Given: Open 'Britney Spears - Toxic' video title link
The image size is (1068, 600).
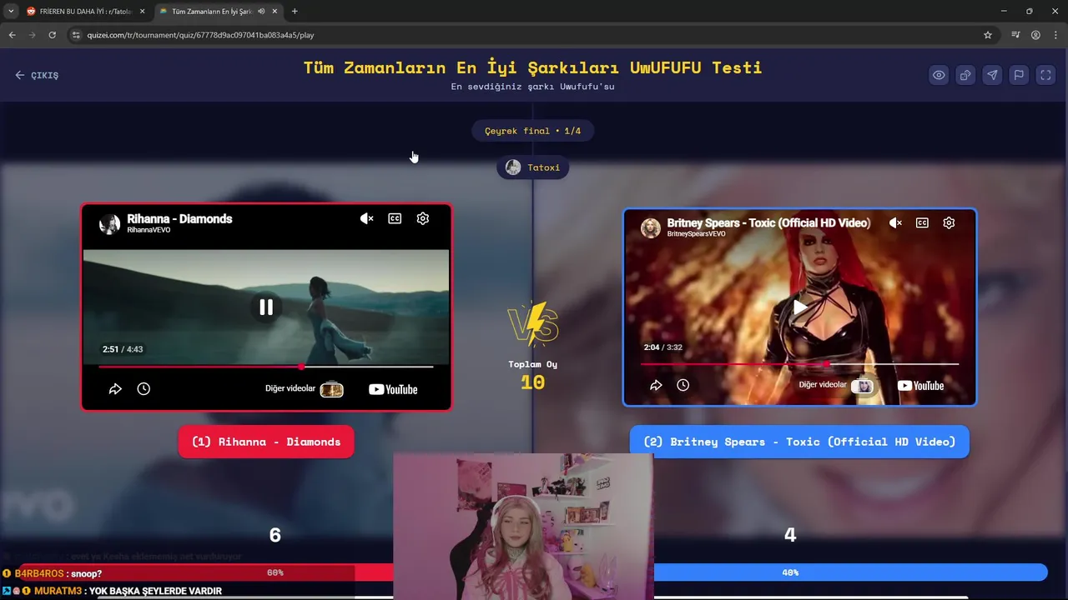Looking at the screenshot, I should click(x=768, y=222).
